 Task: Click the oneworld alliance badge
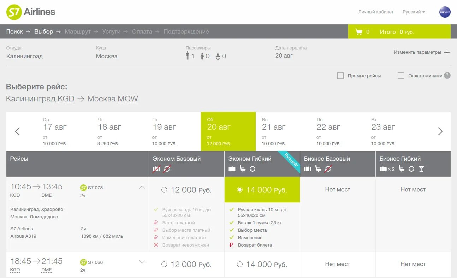445,12
